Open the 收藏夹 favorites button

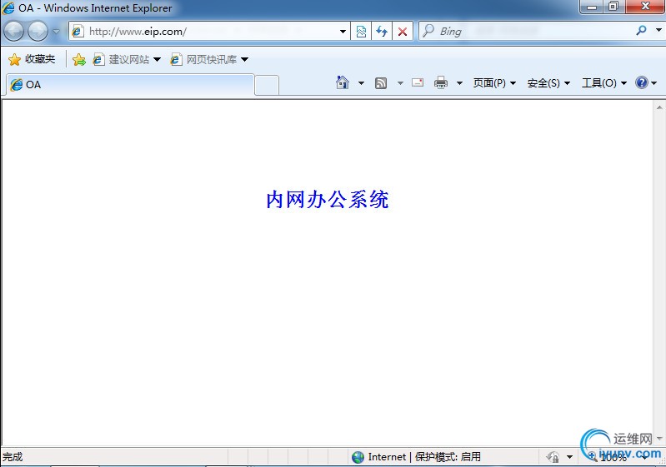[x=32, y=59]
